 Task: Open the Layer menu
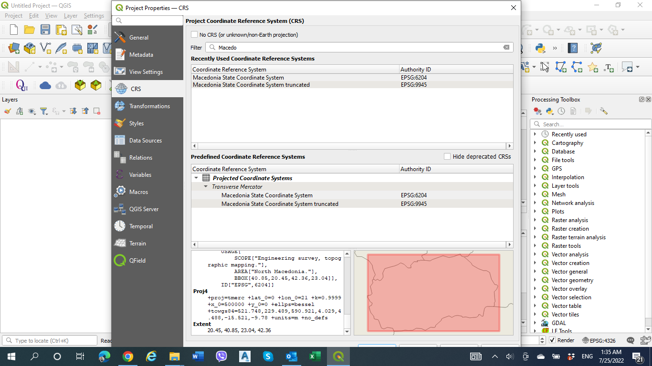tap(71, 16)
